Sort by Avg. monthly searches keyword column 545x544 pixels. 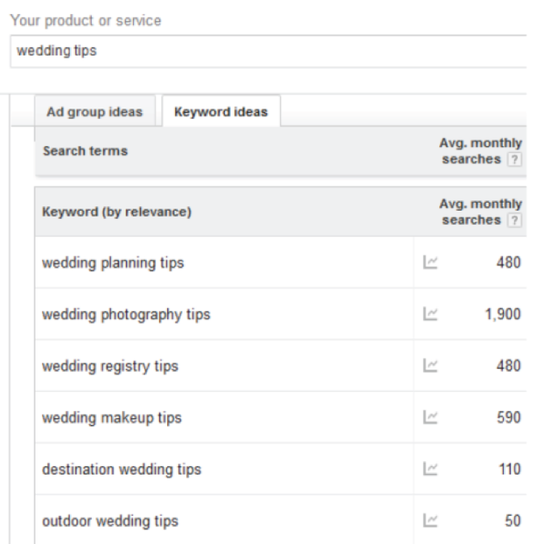479,212
